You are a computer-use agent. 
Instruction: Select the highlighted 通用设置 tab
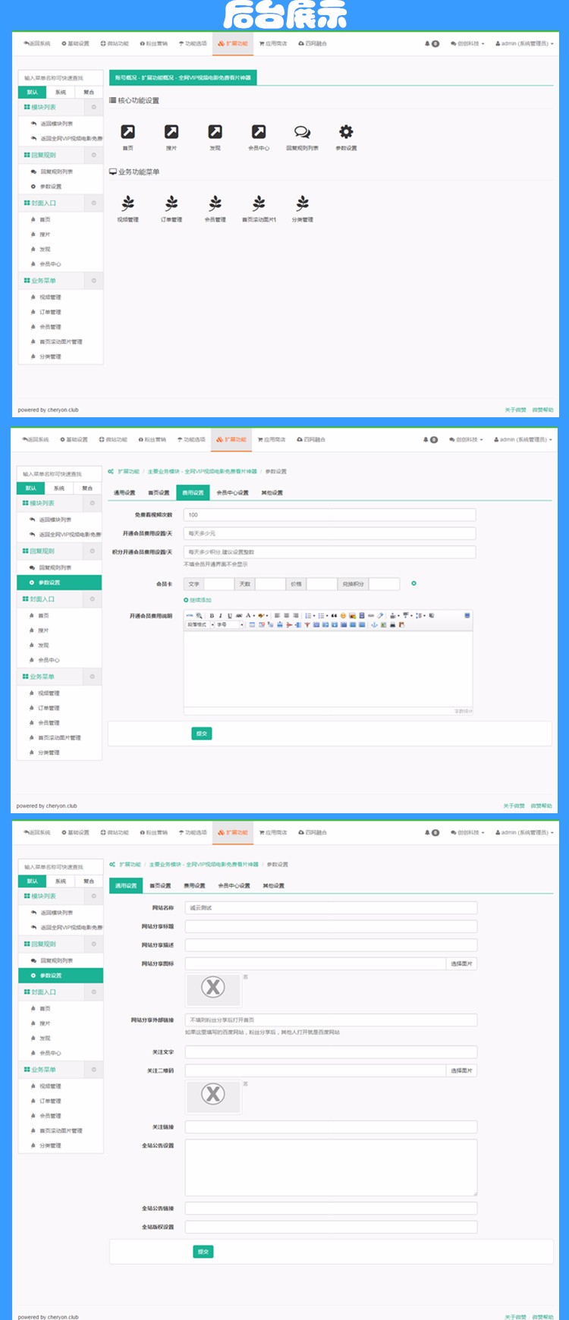[x=126, y=885]
